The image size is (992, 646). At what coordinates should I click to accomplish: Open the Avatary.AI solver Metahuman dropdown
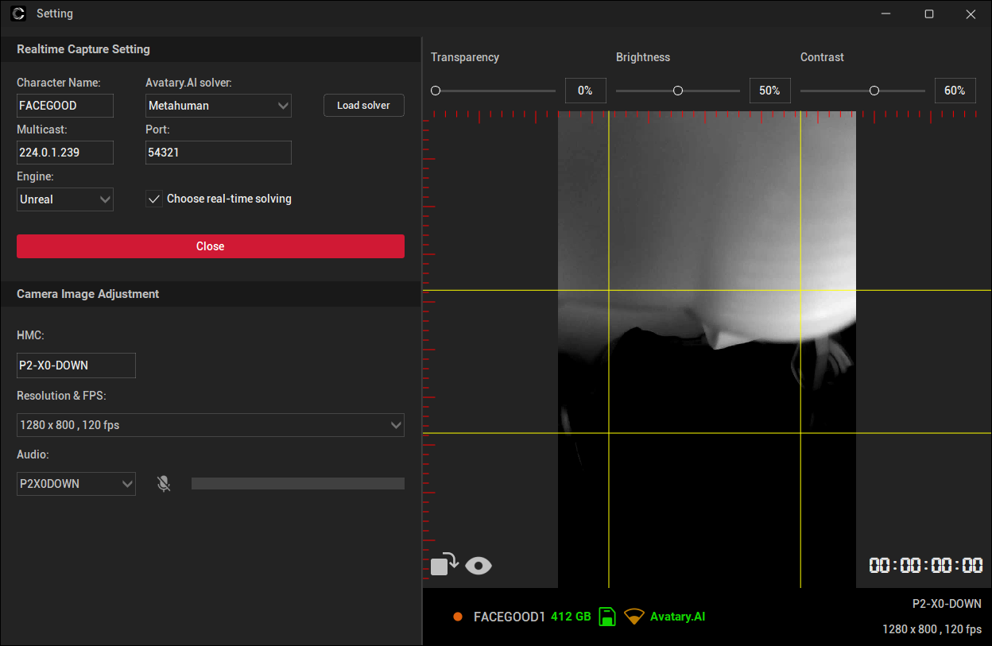tap(219, 106)
